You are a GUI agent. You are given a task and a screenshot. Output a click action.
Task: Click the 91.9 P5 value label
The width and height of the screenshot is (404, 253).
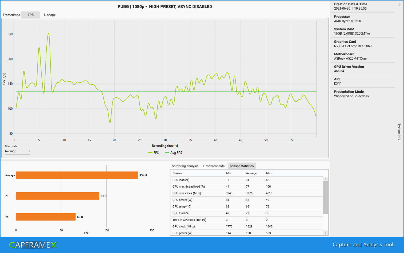[x=103, y=196]
